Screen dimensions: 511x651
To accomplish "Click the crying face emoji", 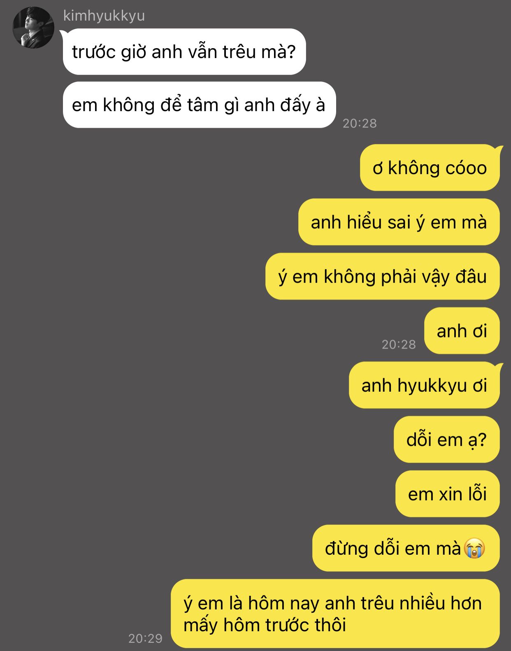I will pyautogui.click(x=474, y=549).
